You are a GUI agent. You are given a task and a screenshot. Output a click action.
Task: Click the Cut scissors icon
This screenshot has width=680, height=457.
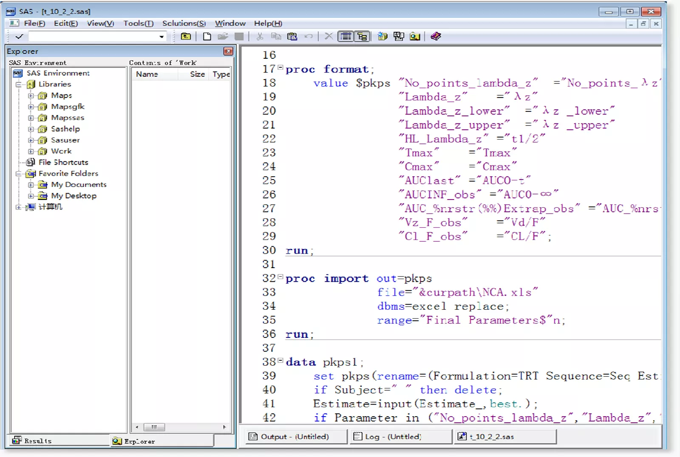tap(260, 36)
